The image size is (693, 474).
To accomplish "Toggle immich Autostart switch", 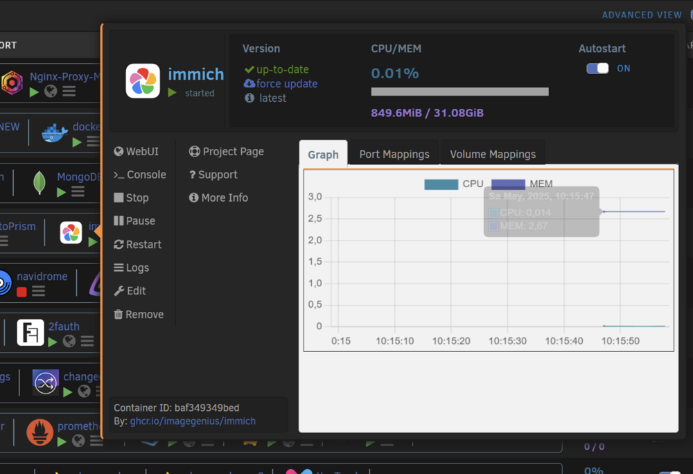I will [597, 69].
